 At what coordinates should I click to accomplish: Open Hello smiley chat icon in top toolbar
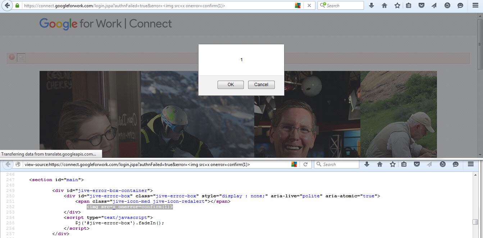[460, 5]
